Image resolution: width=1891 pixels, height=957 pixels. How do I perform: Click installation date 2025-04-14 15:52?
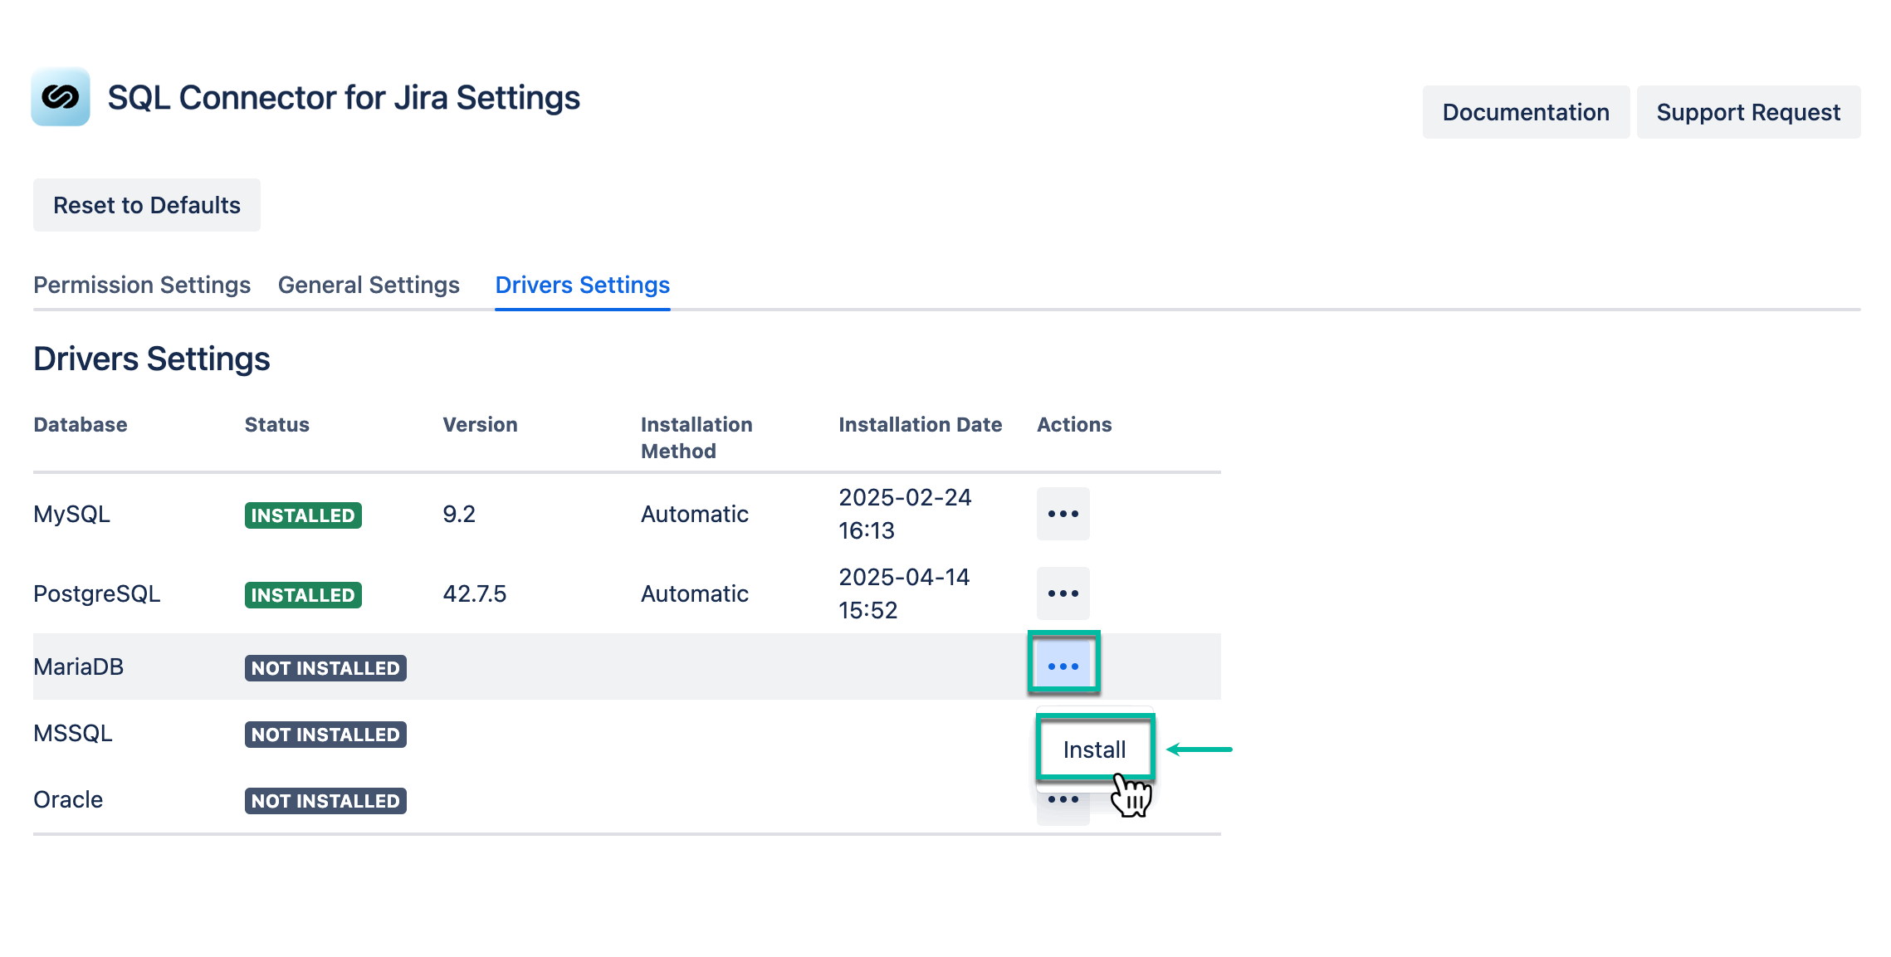904,593
